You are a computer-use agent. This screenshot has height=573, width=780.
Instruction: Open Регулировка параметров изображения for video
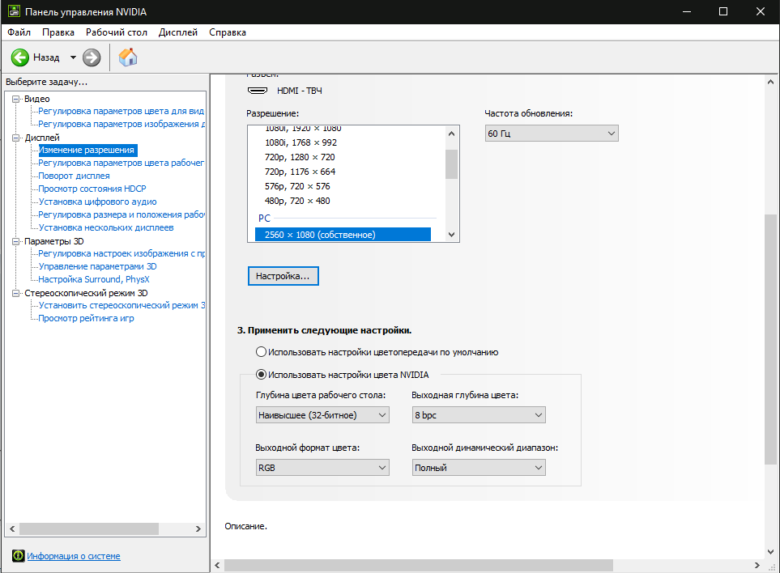click(x=121, y=125)
